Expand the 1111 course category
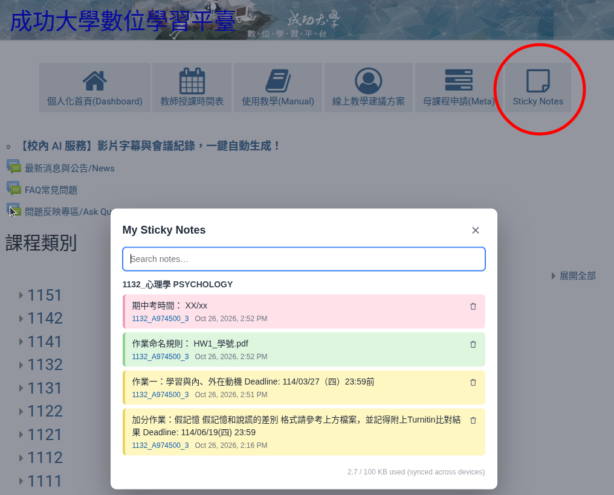 coord(21,481)
